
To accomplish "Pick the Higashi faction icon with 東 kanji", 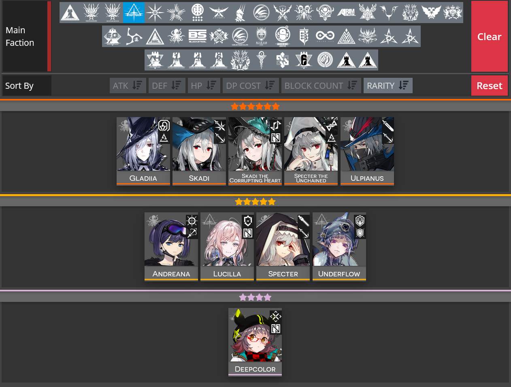I will pos(198,13).
